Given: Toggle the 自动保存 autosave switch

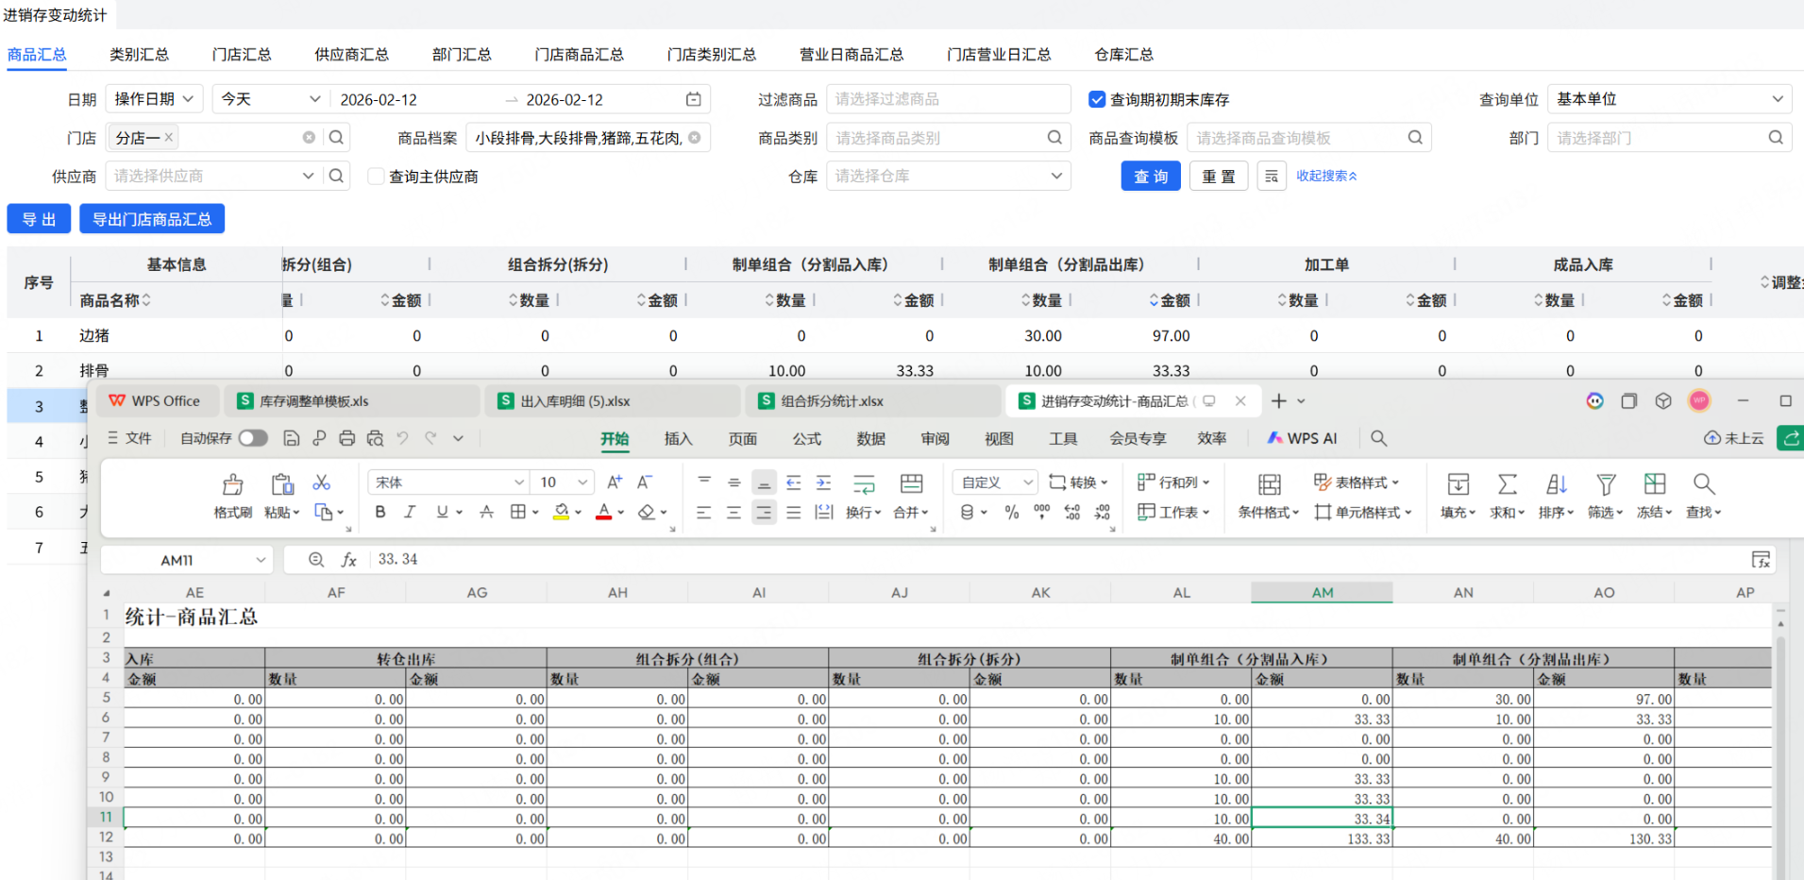Looking at the screenshot, I should 252,438.
